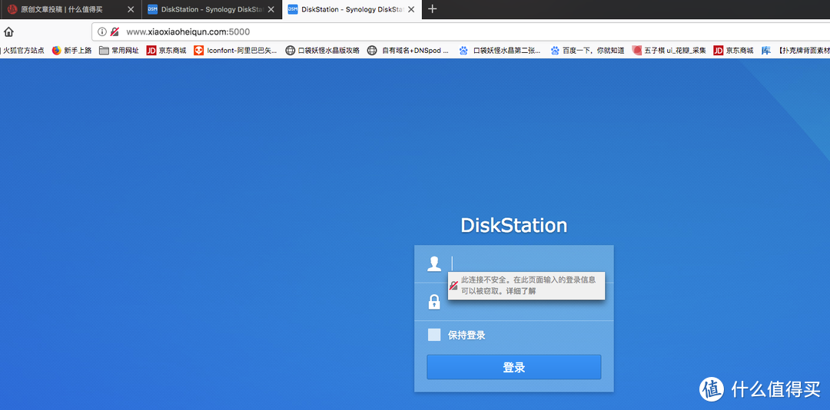Open 口袋妖怪水晶版攻略 bookmark
Viewport: 830px width, 410px height.
322,51
